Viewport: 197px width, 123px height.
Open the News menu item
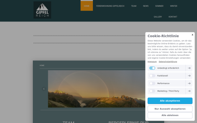(x=146, y=6)
